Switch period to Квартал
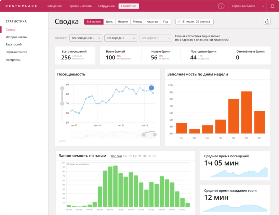This screenshot has width=279, height=215. (152, 21)
